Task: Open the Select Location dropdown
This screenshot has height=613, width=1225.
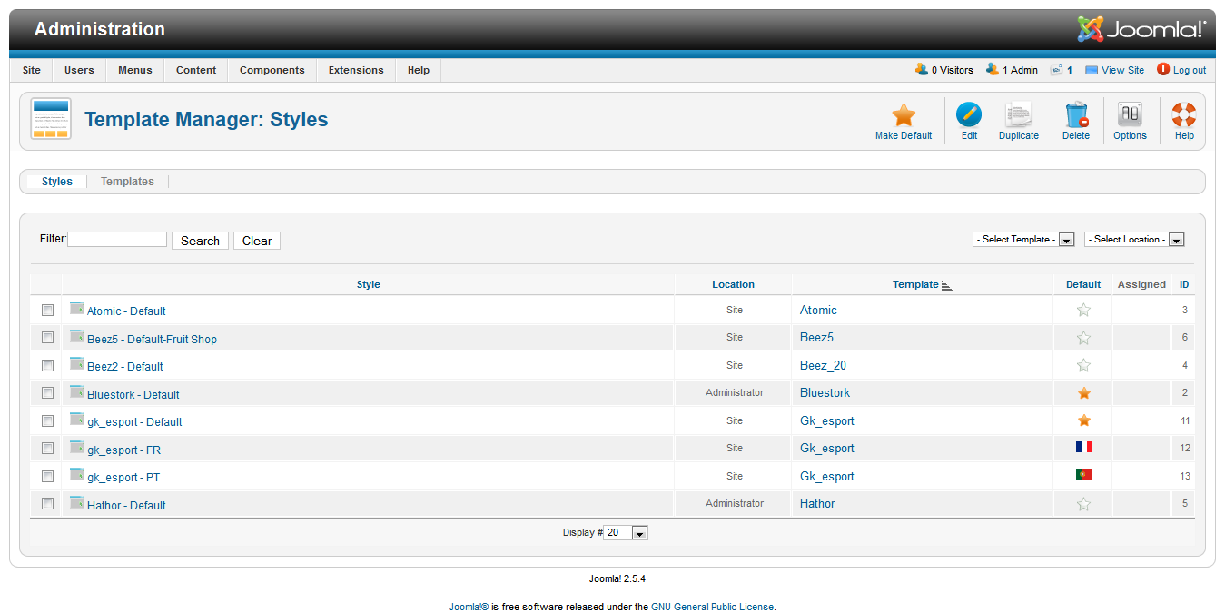Action: coord(1134,240)
